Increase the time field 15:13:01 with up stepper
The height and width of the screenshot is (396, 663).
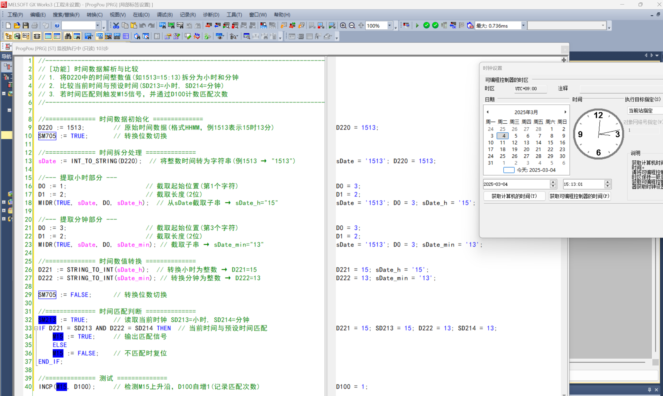coord(608,182)
